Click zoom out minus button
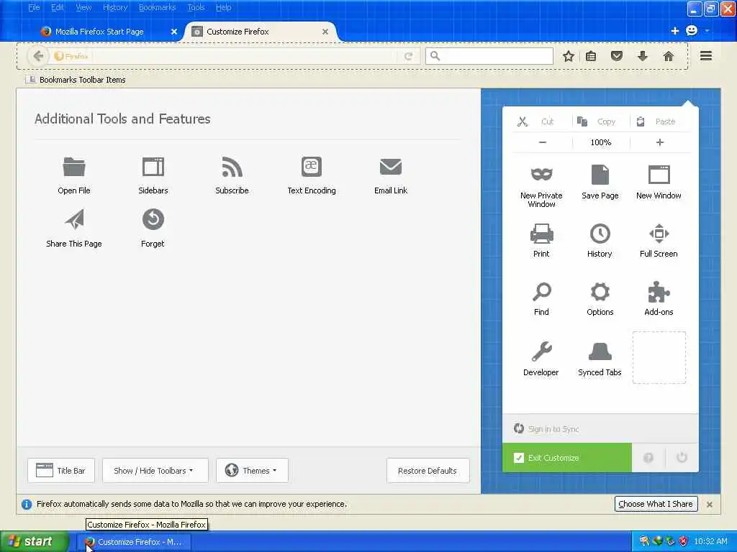Viewport: 737px width, 552px height. pyautogui.click(x=543, y=142)
